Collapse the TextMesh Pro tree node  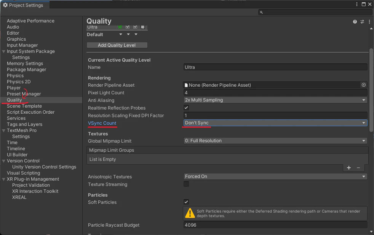[x=3, y=130]
